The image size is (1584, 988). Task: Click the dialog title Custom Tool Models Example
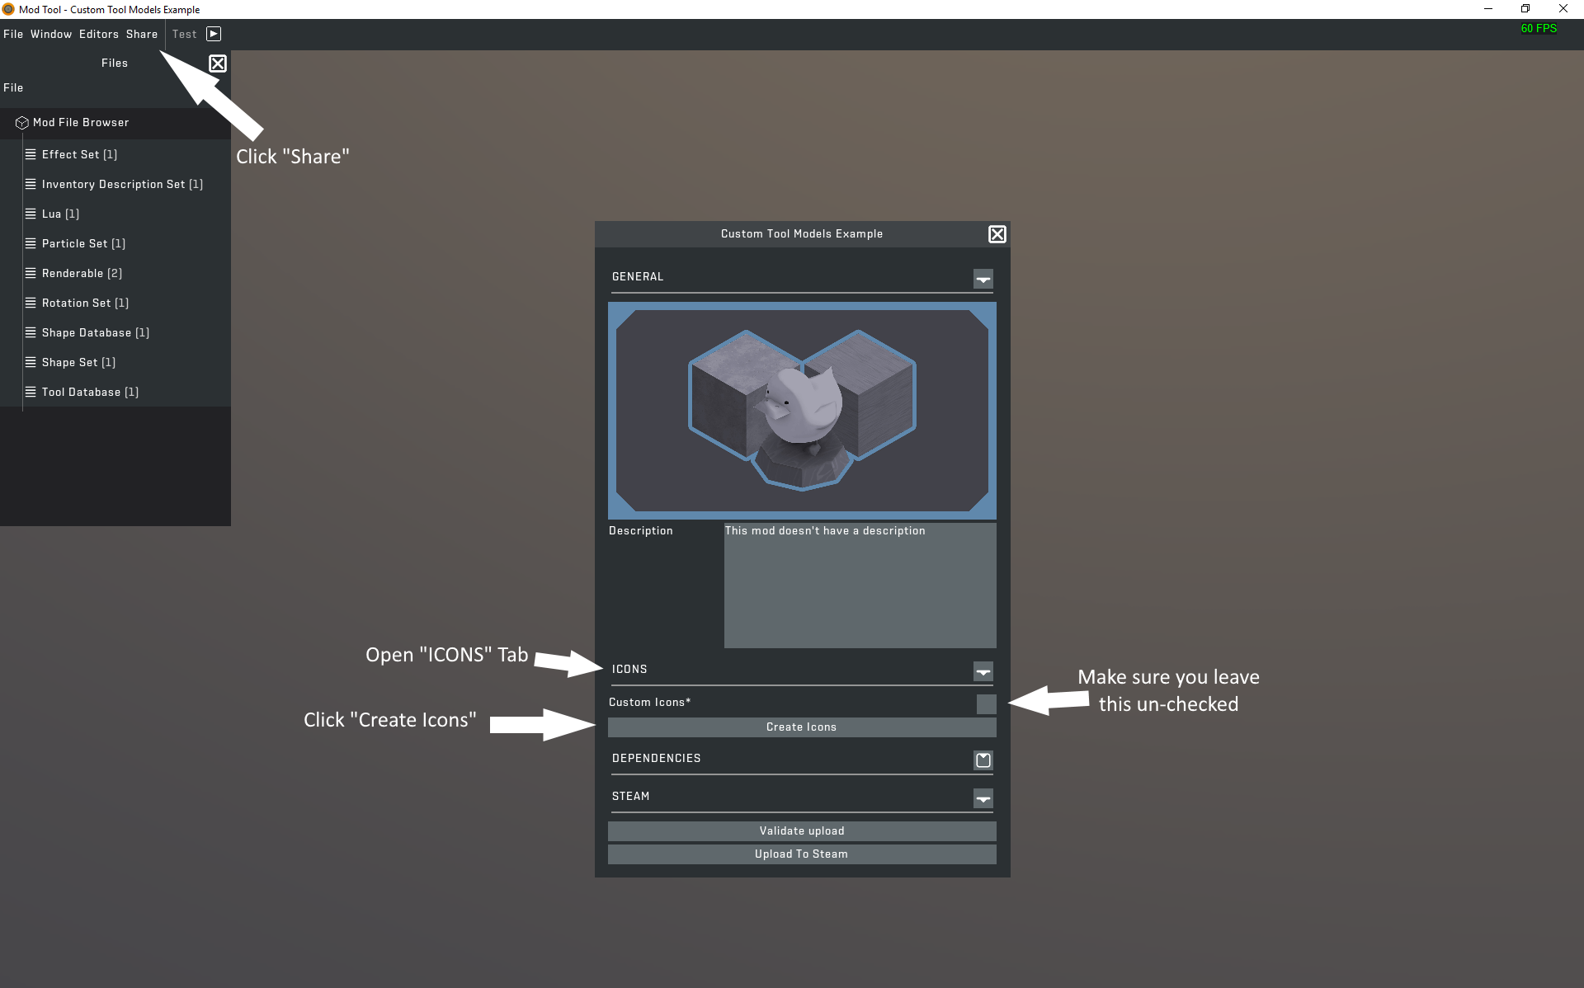point(801,233)
